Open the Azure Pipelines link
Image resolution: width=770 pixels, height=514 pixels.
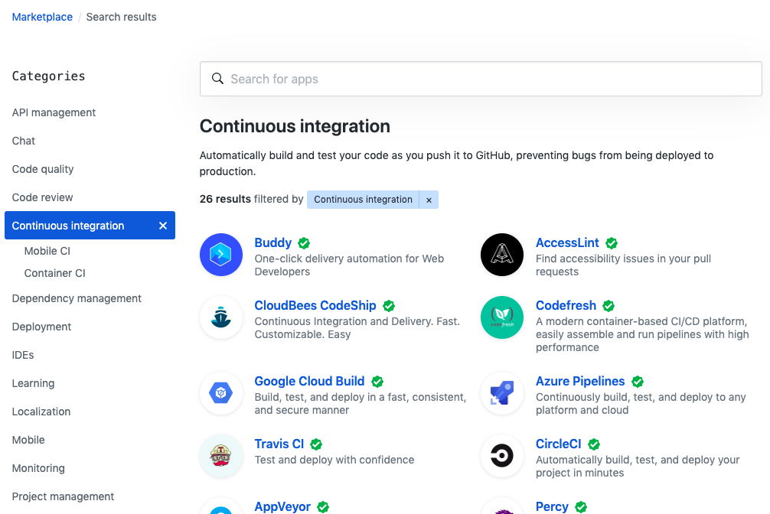tap(580, 381)
